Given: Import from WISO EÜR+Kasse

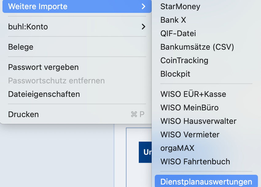Looking at the screenshot, I should [x=193, y=94].
